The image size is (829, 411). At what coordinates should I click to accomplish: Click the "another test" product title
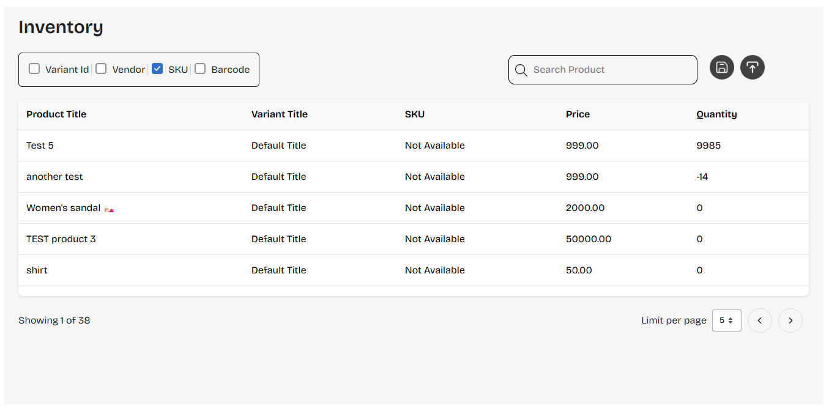(x=54, y=177)
